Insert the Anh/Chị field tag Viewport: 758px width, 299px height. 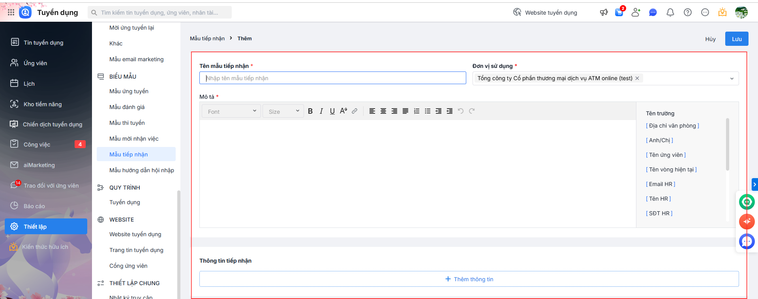coord(659,140)
